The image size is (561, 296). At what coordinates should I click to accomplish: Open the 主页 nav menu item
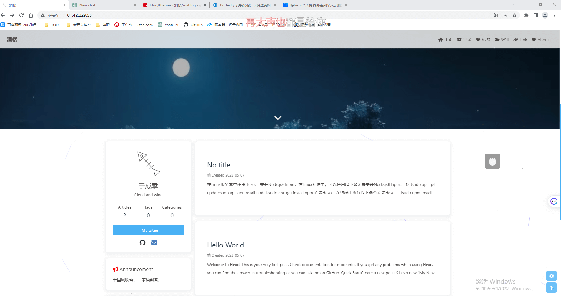pos(445,40)
